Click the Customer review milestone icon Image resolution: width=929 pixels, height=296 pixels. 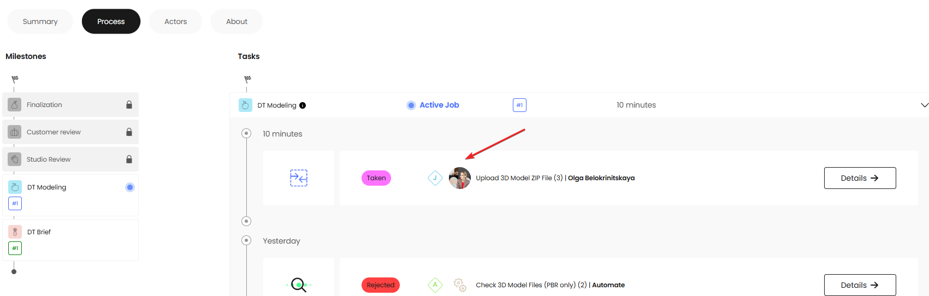[x=15, y=132]
